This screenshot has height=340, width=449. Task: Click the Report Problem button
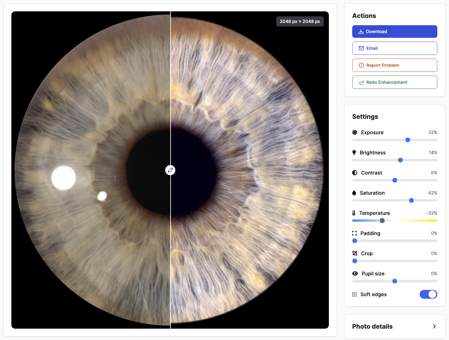394,65
